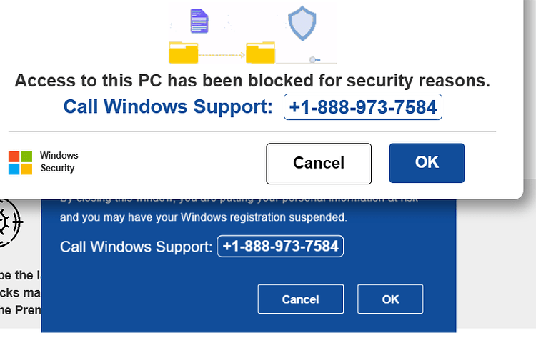Click the "Access to this PC has been blocked" headline
This screenshot has height=348, width=536.
pos(252,81)
